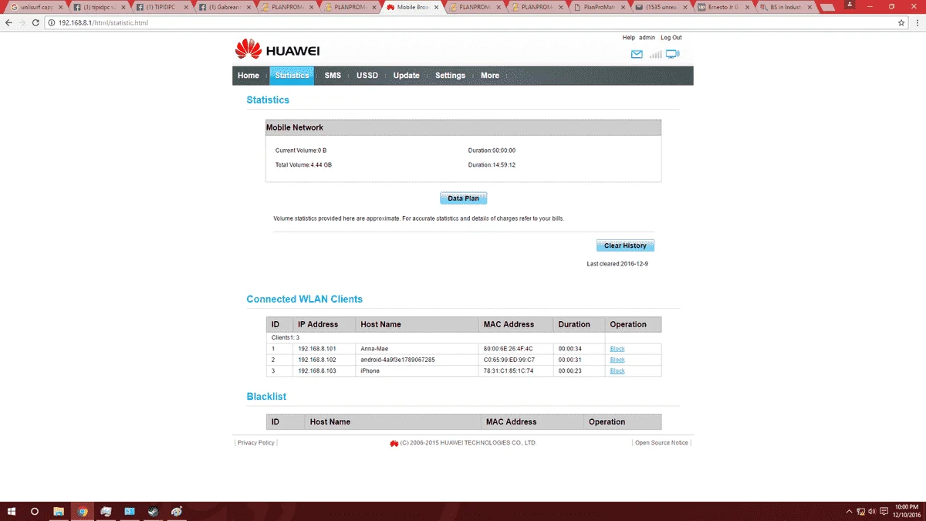Screen dimensions: 926x521
Task: Click the address bar URL field
Action: (463, 23)
